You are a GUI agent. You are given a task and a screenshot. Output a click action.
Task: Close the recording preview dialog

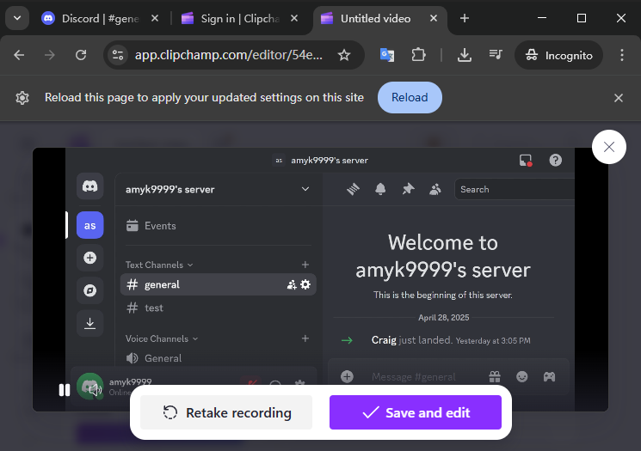point(609,147)
